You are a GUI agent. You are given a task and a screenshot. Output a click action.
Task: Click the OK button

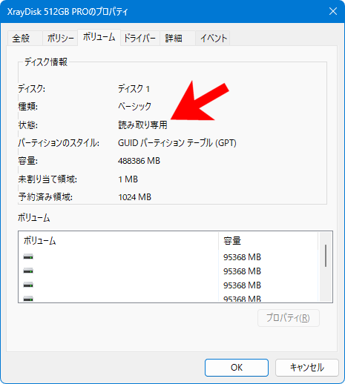pyautogui.click(x=237, y=368)
